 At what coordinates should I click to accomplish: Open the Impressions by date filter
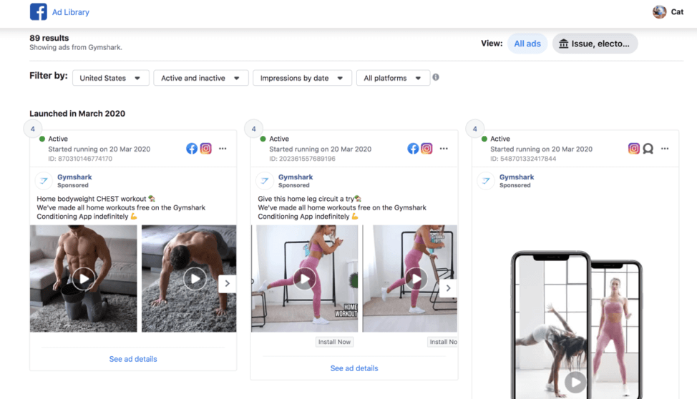pyautogui.click(x=302, y=78)
